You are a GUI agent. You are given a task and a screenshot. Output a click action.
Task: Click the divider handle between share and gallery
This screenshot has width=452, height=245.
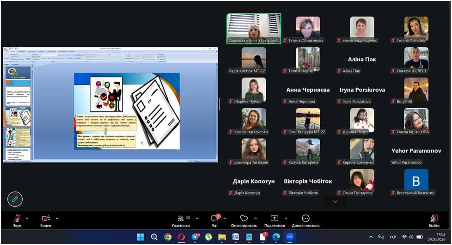220,104
